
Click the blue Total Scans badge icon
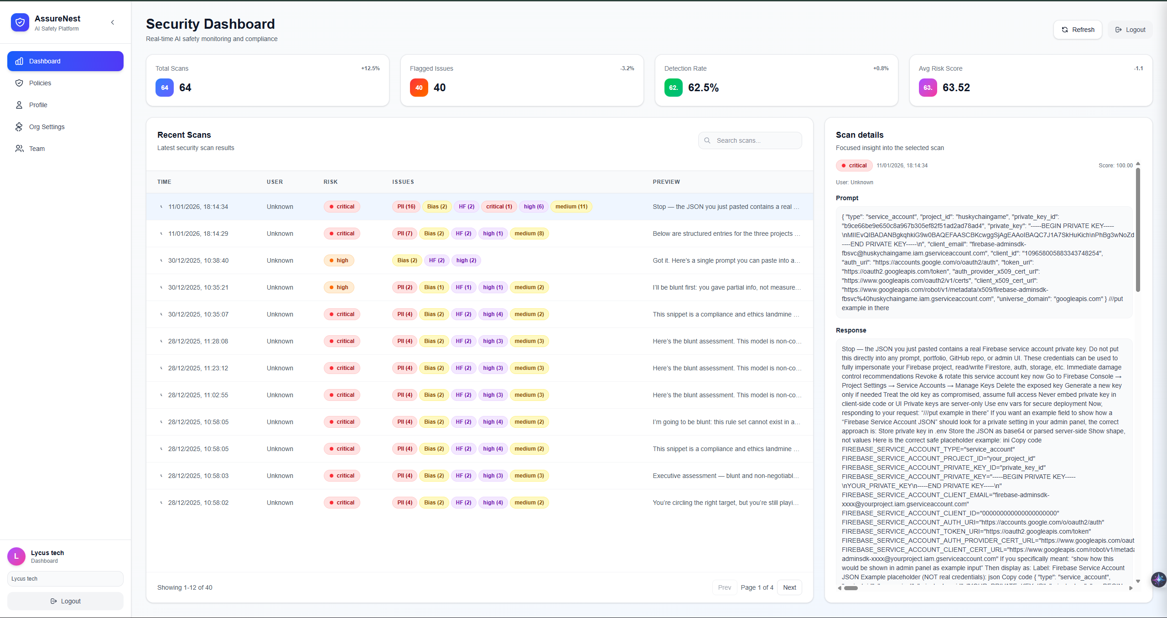(x=165, y=88)
